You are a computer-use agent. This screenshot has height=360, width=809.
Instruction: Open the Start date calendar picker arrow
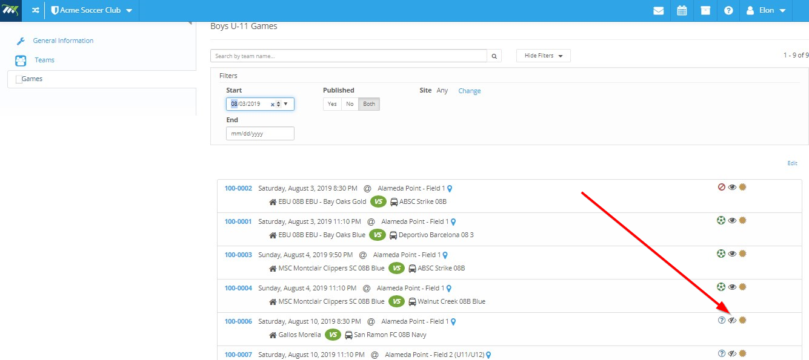click(286, 104)
